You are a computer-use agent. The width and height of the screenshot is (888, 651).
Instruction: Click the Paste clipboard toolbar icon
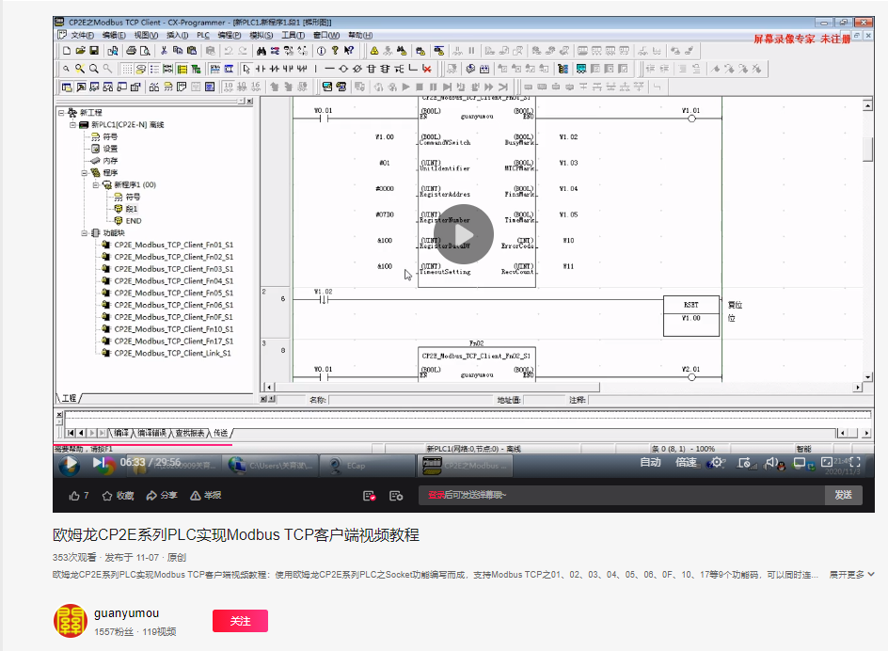coord(191,51)
